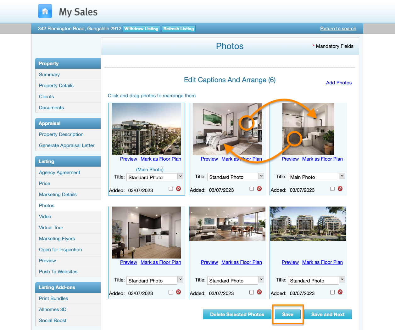395x330 pixels.
Task: Preview the living room photo
Action: (x=209, y=262)
